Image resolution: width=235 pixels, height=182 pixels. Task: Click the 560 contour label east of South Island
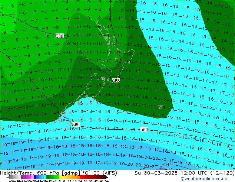coord(144,129)
